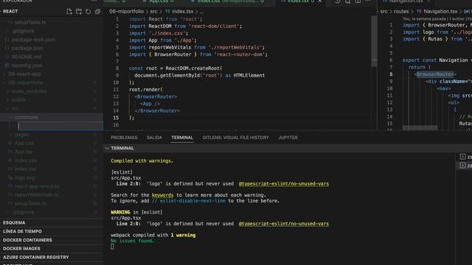This screenshot has width=472, height=265.
Task: Click 'webpack compiled with 1 warning' line
Action: click(153, 235)
